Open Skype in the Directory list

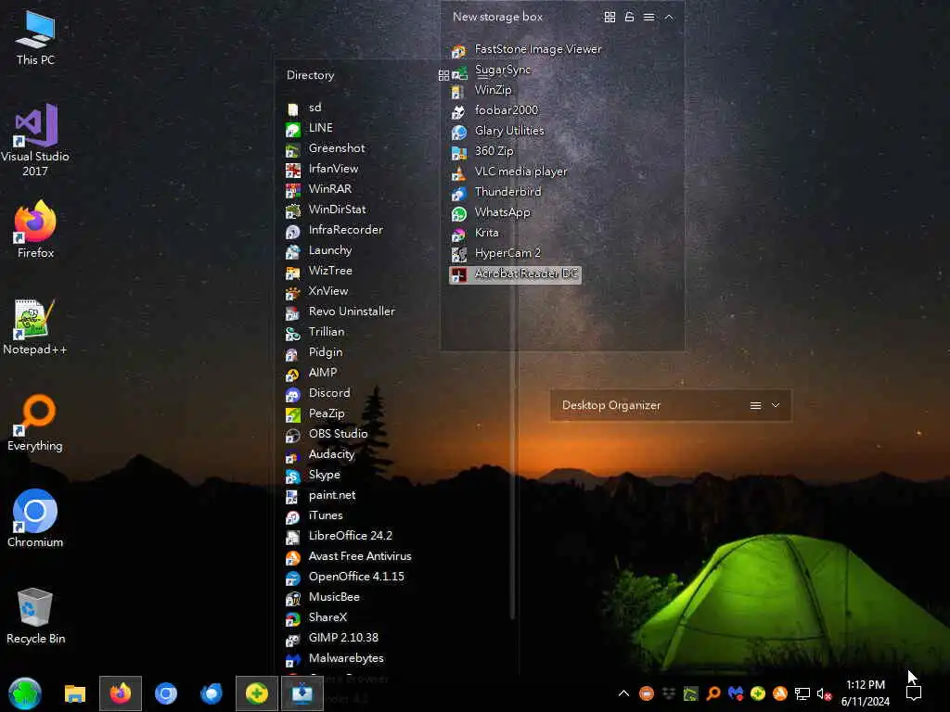tap(314, 476)
